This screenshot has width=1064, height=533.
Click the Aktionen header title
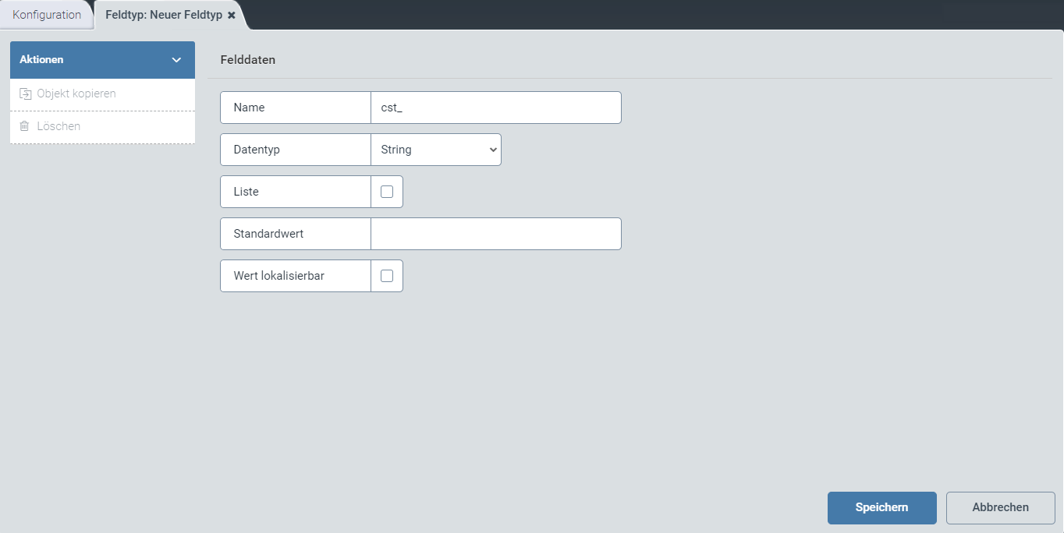click(x=42, y=60)
